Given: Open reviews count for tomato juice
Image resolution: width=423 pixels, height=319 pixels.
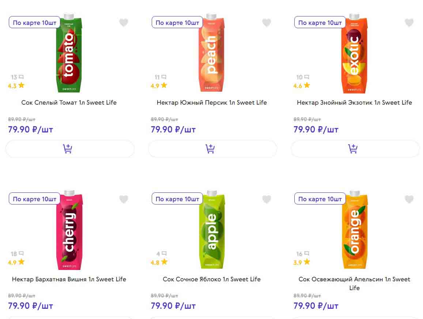Looking at the screenshot, I should pos(17,77).
